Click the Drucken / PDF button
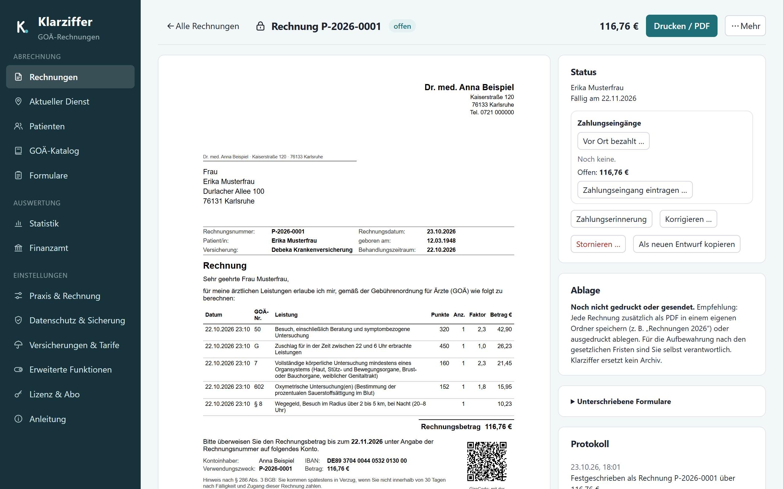The image size is (783, 489). point(681,26)
